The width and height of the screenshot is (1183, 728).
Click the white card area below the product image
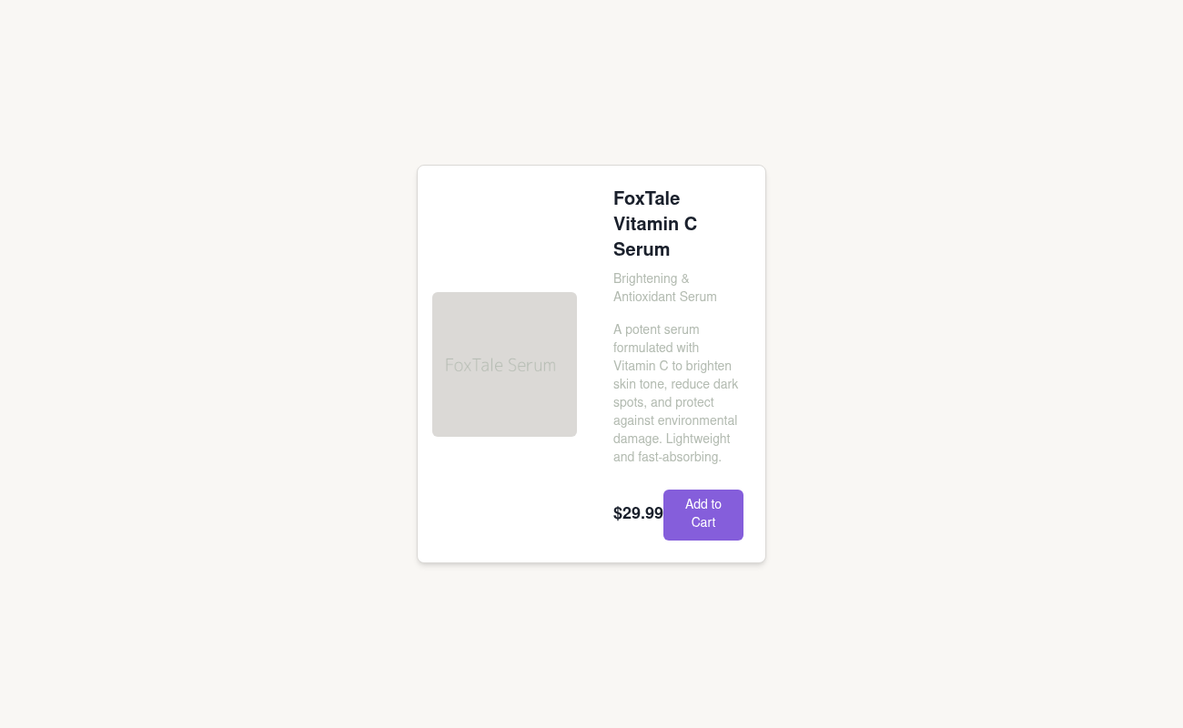[504, 499]
